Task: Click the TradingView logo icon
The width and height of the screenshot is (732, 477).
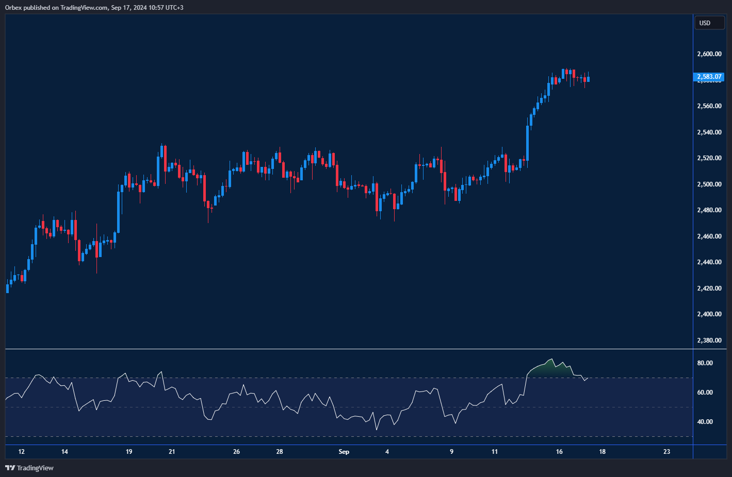Action: click(x=10, y=468)
